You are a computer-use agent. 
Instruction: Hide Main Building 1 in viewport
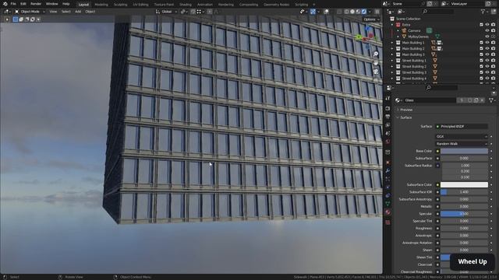click(x=487, y=43)
